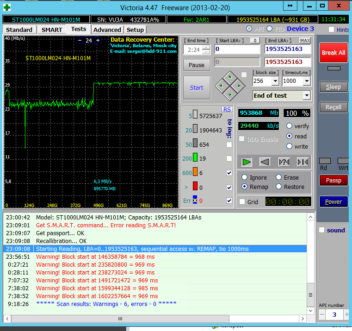This screenshot has height=331, width=352.
Task: Click the double-arrow window resize button
Action: (x=290, y=6)
